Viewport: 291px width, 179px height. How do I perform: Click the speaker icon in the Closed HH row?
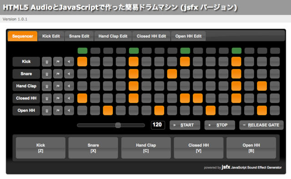coord(69,98)
